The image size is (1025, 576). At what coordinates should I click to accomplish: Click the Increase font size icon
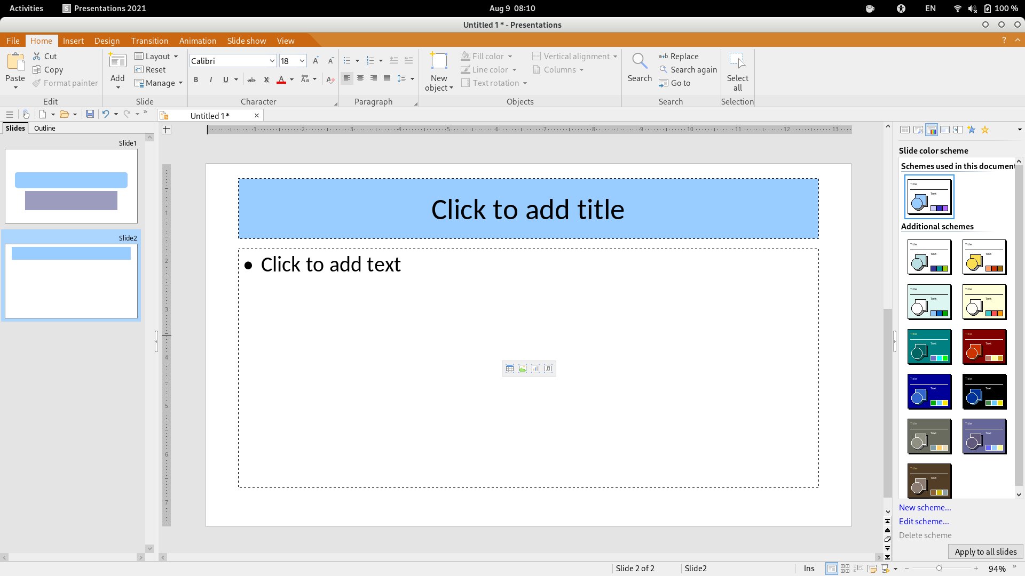tap(316, 61)
